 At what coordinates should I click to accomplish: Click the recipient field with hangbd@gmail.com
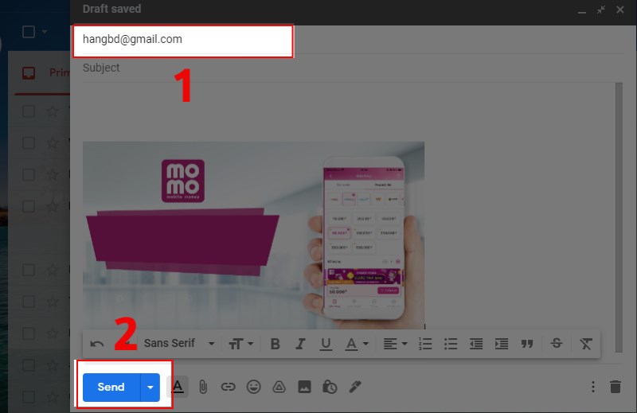(x=183, y=40)
